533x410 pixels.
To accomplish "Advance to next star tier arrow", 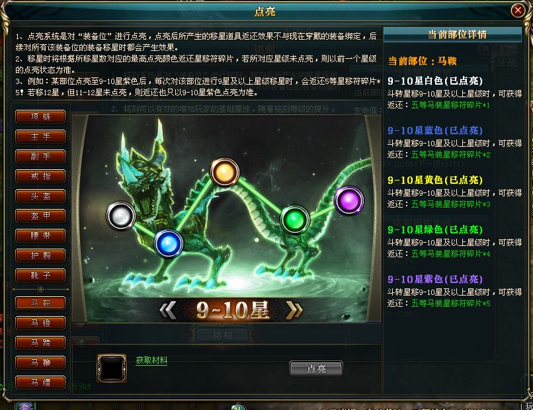I will click(x=294, y=310).
